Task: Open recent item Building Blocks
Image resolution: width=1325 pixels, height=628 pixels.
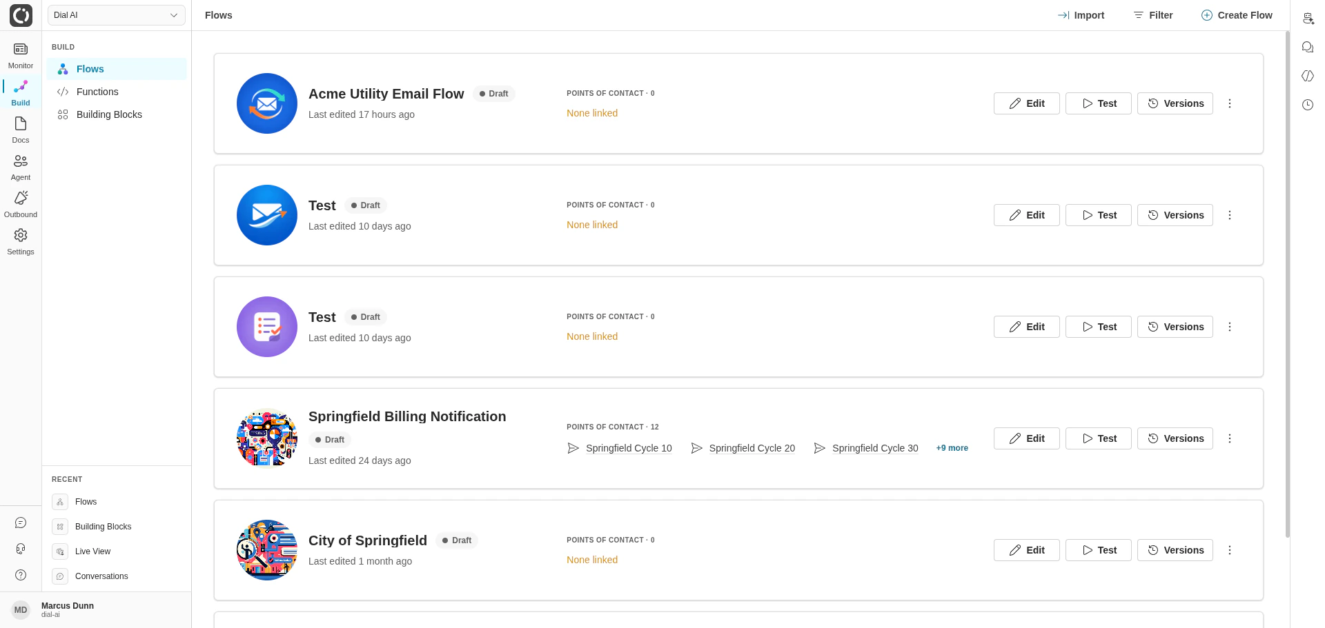Action: pos(117,527)
